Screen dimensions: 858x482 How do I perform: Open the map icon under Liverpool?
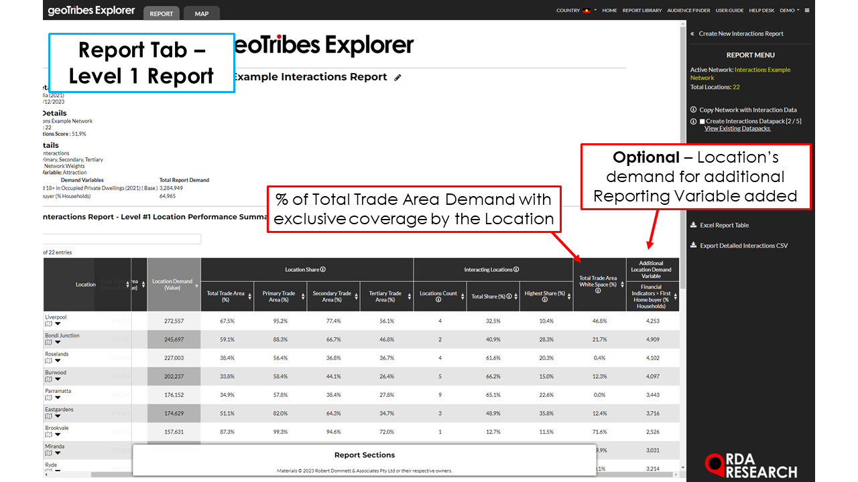coord(48,324)
